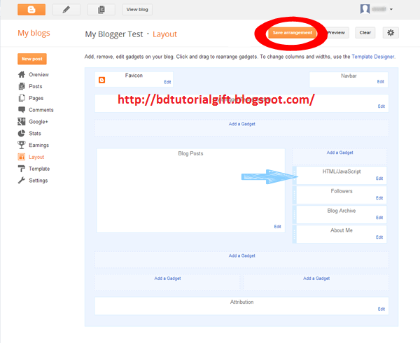420x343 pixels.
Task: Open Stats in the sidebar
Action: pyautogui.click(x=35, y=133)
